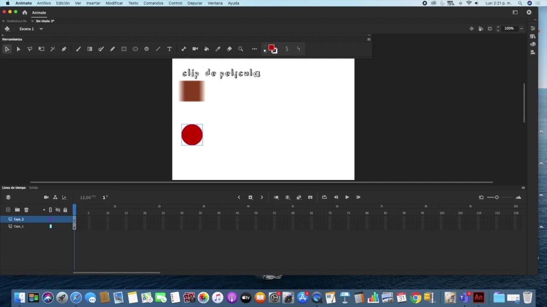The image size is (547, 307).
Task: Open the Ventana menu
Action: click(x=215, y=3)
